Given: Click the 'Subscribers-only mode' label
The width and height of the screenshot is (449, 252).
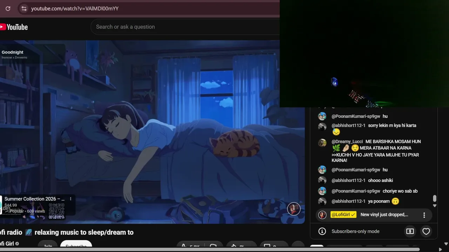Looking at the screenshot, I should [355, 231].
